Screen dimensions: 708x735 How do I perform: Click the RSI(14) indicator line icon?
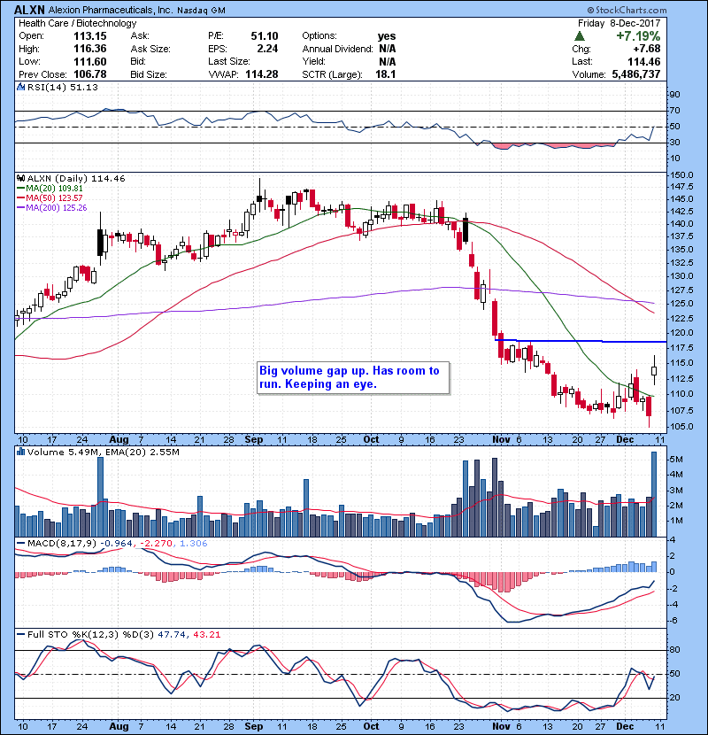point(21,87)
